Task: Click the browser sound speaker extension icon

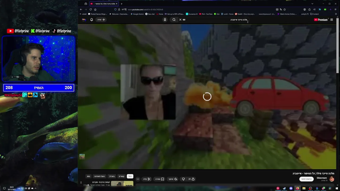Action: tap(314, 10)
